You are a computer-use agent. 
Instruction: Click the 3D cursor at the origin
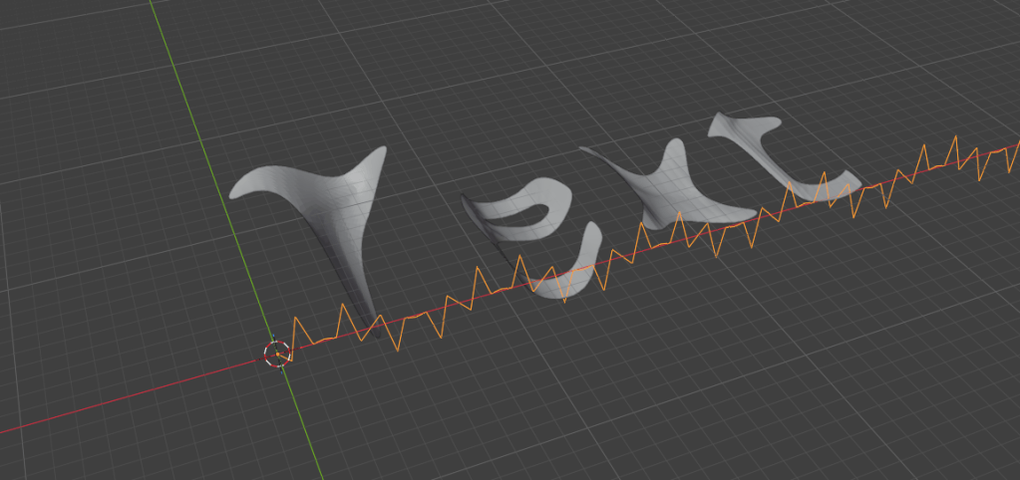[x=276, y=355]
